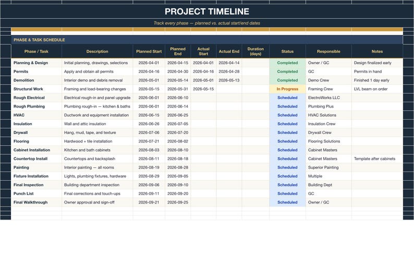Select the Final Inspection task cell
The height and width of the screenshot is (266, 414).
pos(36,185)
